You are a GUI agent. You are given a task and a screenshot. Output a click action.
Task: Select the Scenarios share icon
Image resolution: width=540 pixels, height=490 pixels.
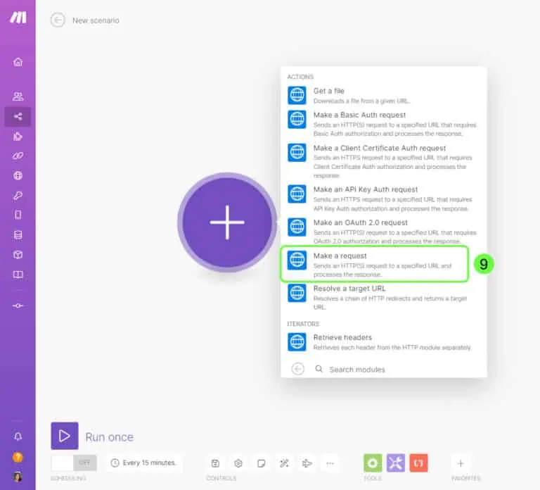pos(18,117)
